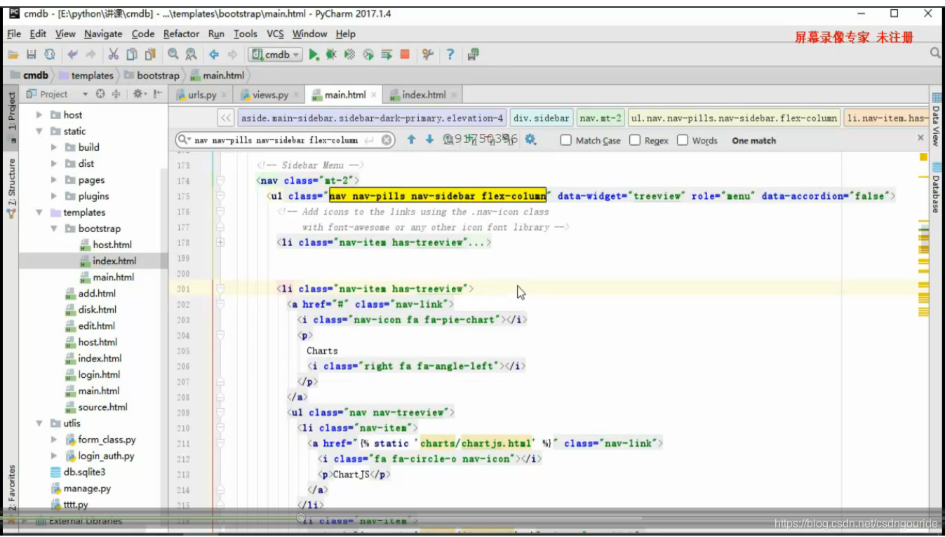The image size is (945, 537).
Task: Click the scroll from source target icon
Action: pyautogui.click(x=100, y=94)
